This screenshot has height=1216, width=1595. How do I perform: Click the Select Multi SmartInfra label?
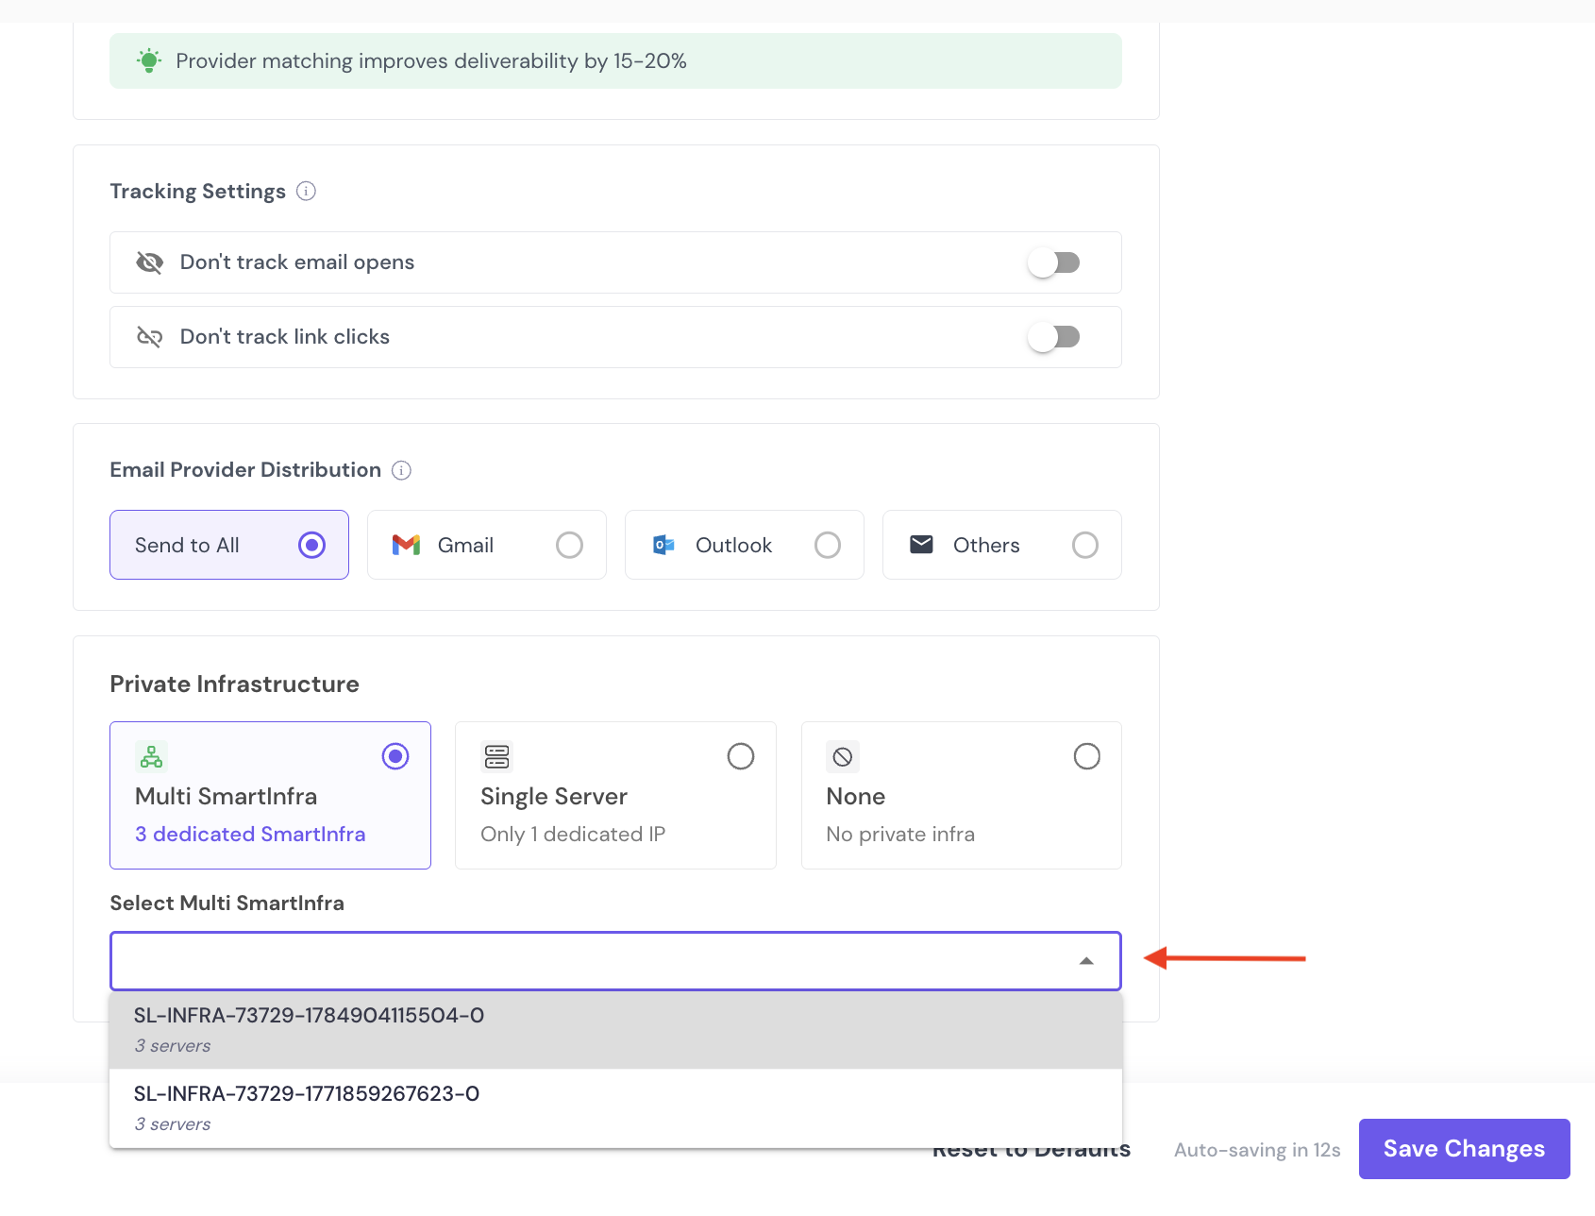pyautogui.click(x=227, y=904)
